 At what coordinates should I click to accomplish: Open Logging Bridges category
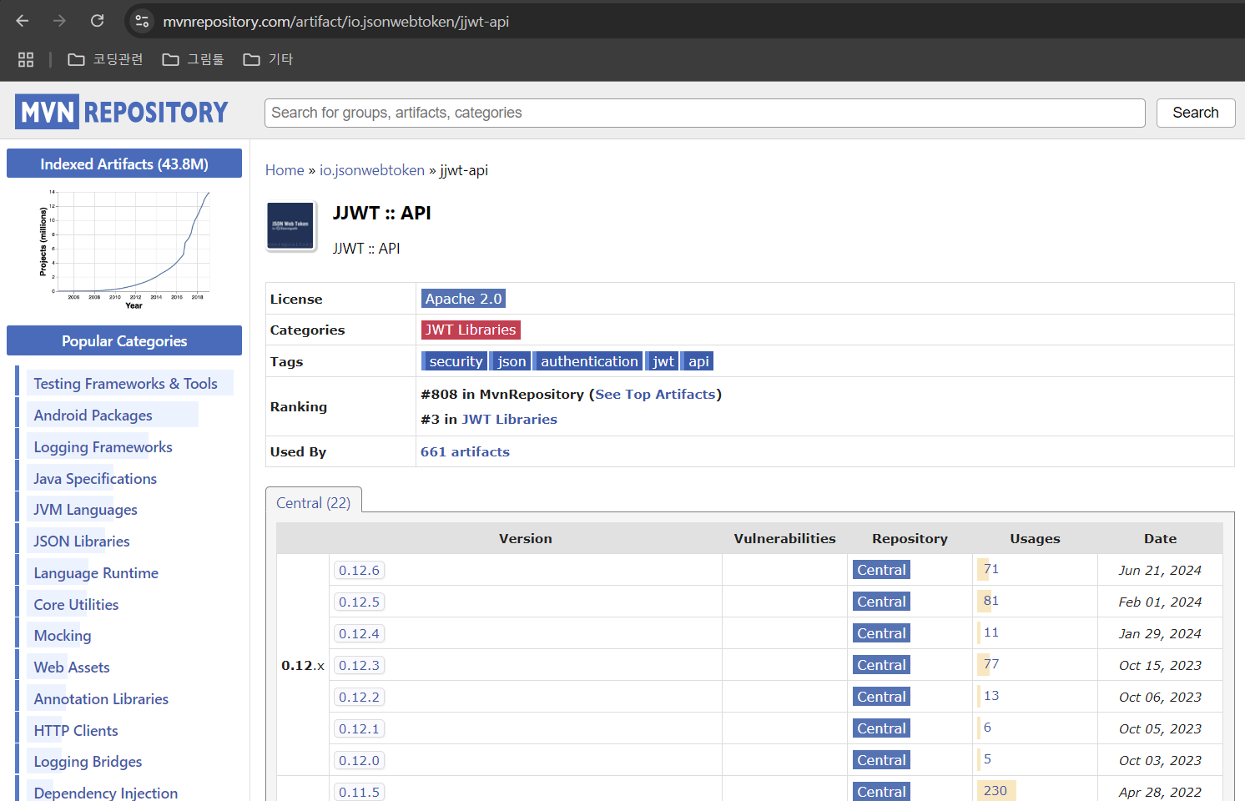coord(88,762)
